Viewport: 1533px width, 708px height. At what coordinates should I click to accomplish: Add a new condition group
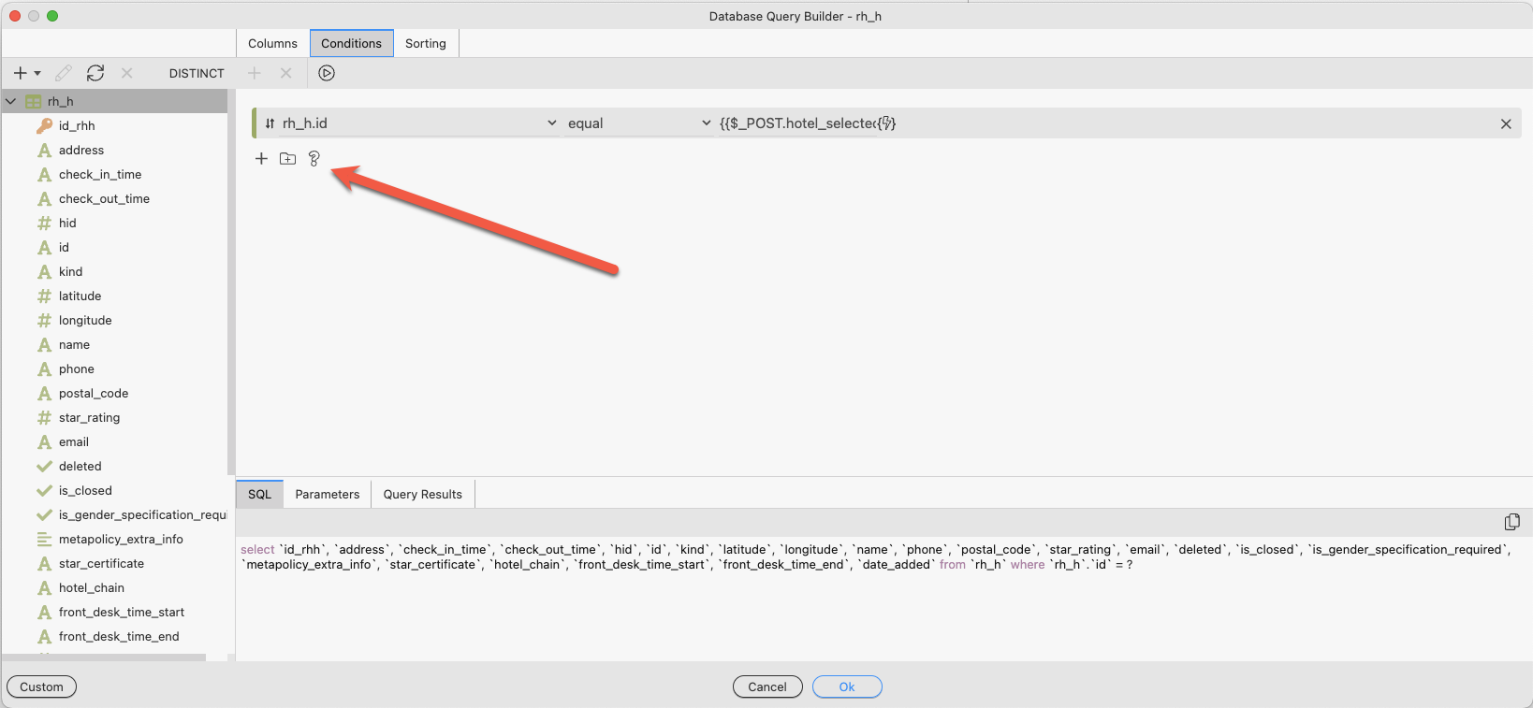pos(287,159)
